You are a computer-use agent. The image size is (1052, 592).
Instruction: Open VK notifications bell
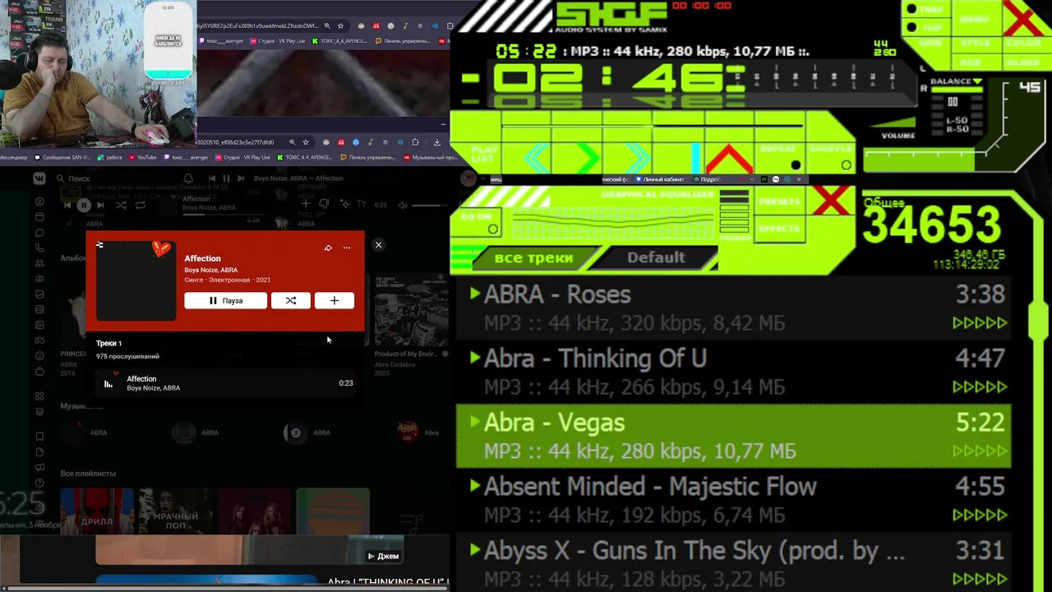point(188,178)
